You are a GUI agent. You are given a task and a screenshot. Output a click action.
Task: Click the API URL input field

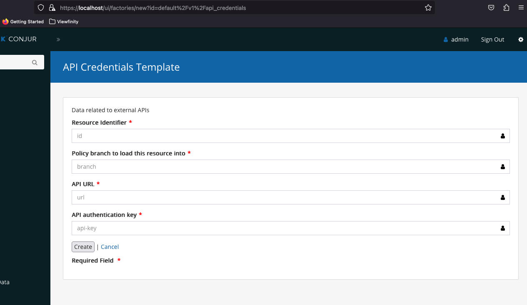pos(291,197)
